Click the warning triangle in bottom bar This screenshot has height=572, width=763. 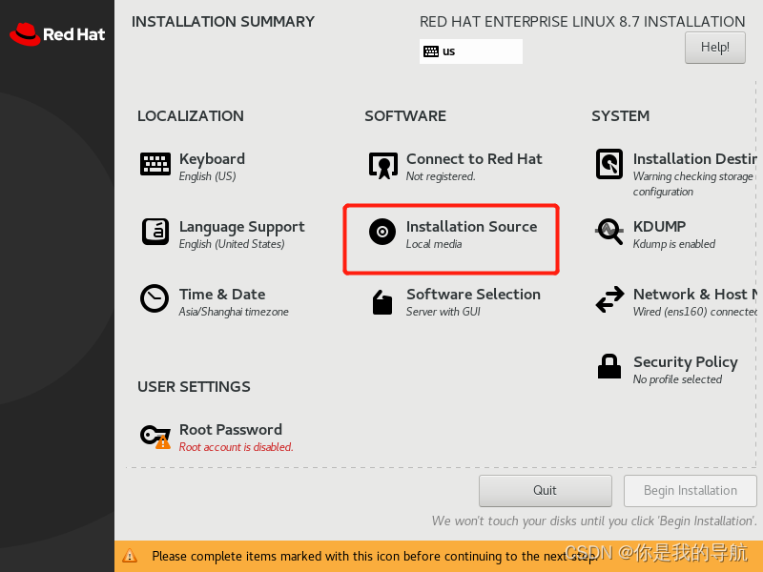point(130,556)
